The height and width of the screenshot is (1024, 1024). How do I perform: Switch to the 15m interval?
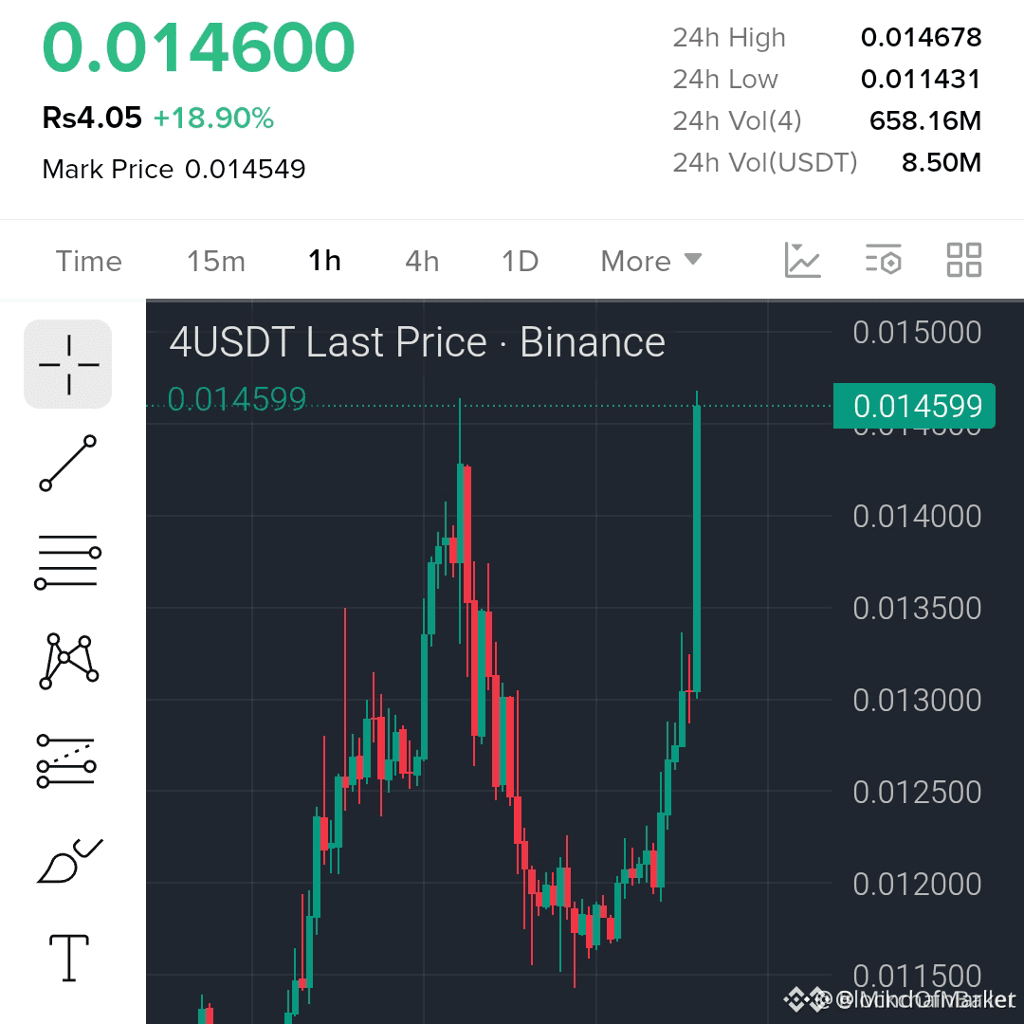click(216, 262)
